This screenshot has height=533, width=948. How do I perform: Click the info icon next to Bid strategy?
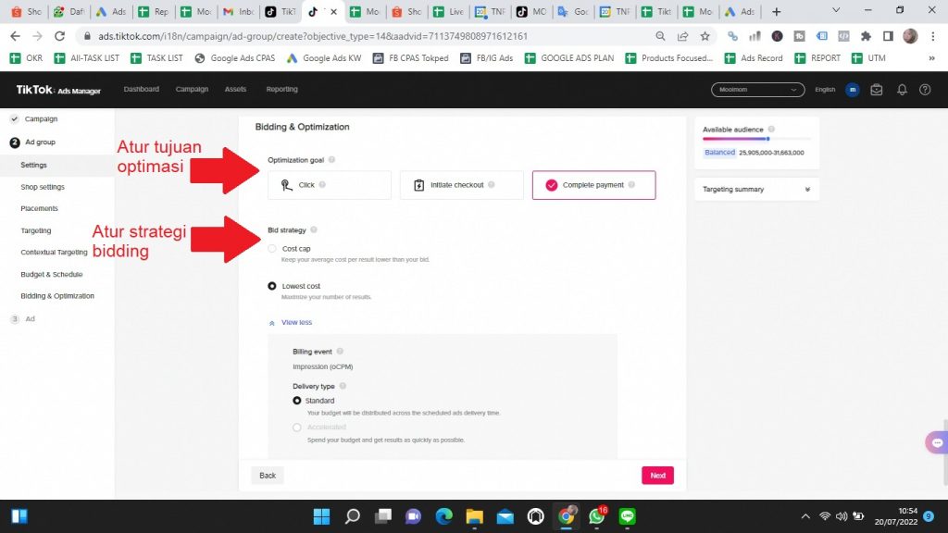click(314, 229)
